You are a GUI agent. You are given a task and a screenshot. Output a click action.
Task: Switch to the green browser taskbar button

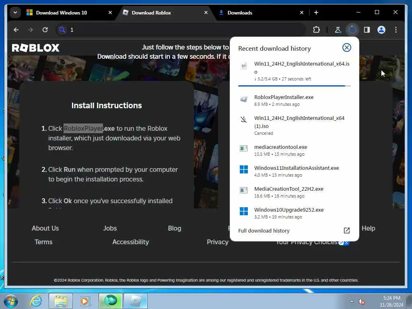(111, 301)
